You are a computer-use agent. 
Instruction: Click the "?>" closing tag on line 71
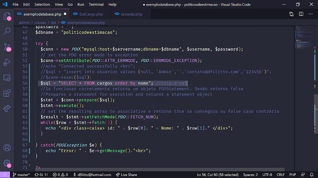[x=38, y=168]
